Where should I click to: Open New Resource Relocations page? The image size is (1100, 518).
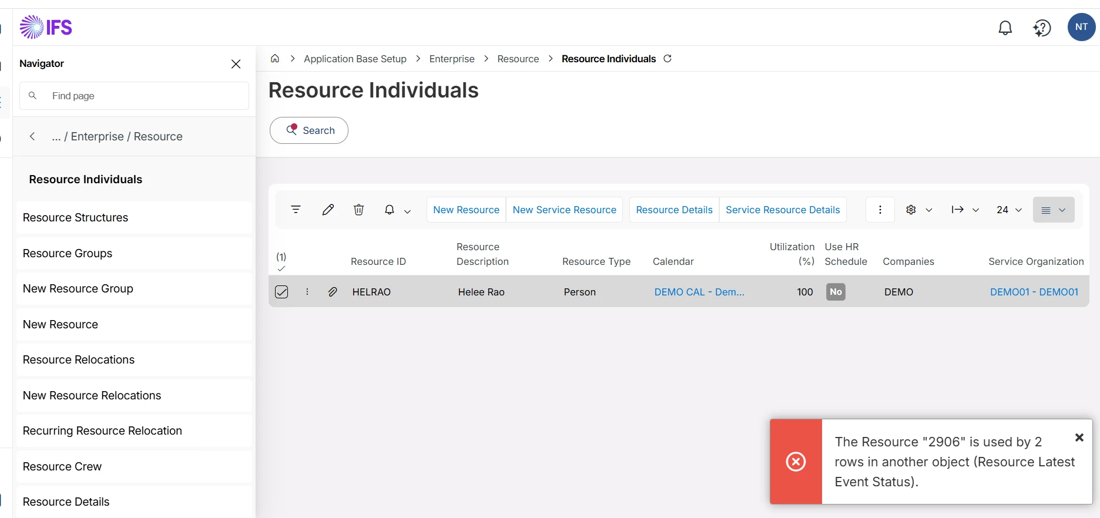pyautogui.click(x=134, y=395)
